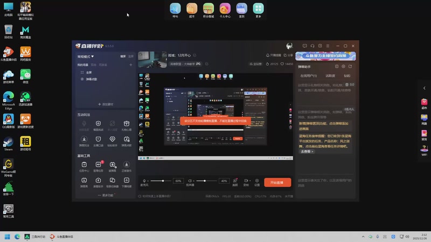Adjust the microphone volume slider

click(x=161, y=181)
